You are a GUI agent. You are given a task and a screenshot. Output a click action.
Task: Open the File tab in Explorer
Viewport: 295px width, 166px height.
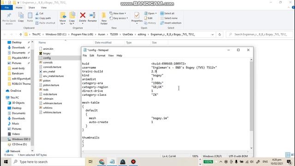(7, 7)
